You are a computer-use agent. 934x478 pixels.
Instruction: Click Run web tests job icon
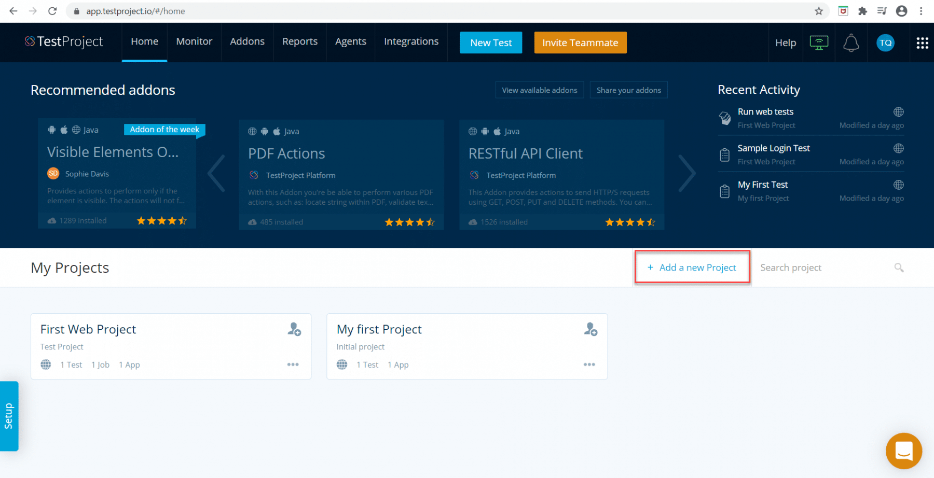click(725, 118)
